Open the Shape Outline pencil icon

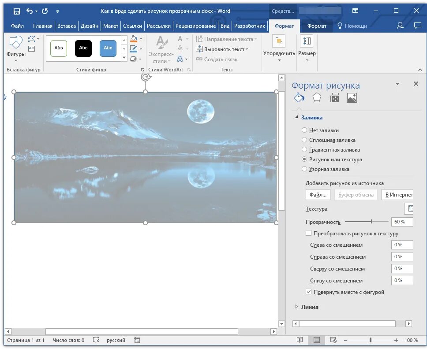133,49
